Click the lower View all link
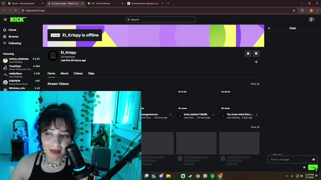Image resolution: width=321 pixels, height=180 pixels. click(255, 127)
